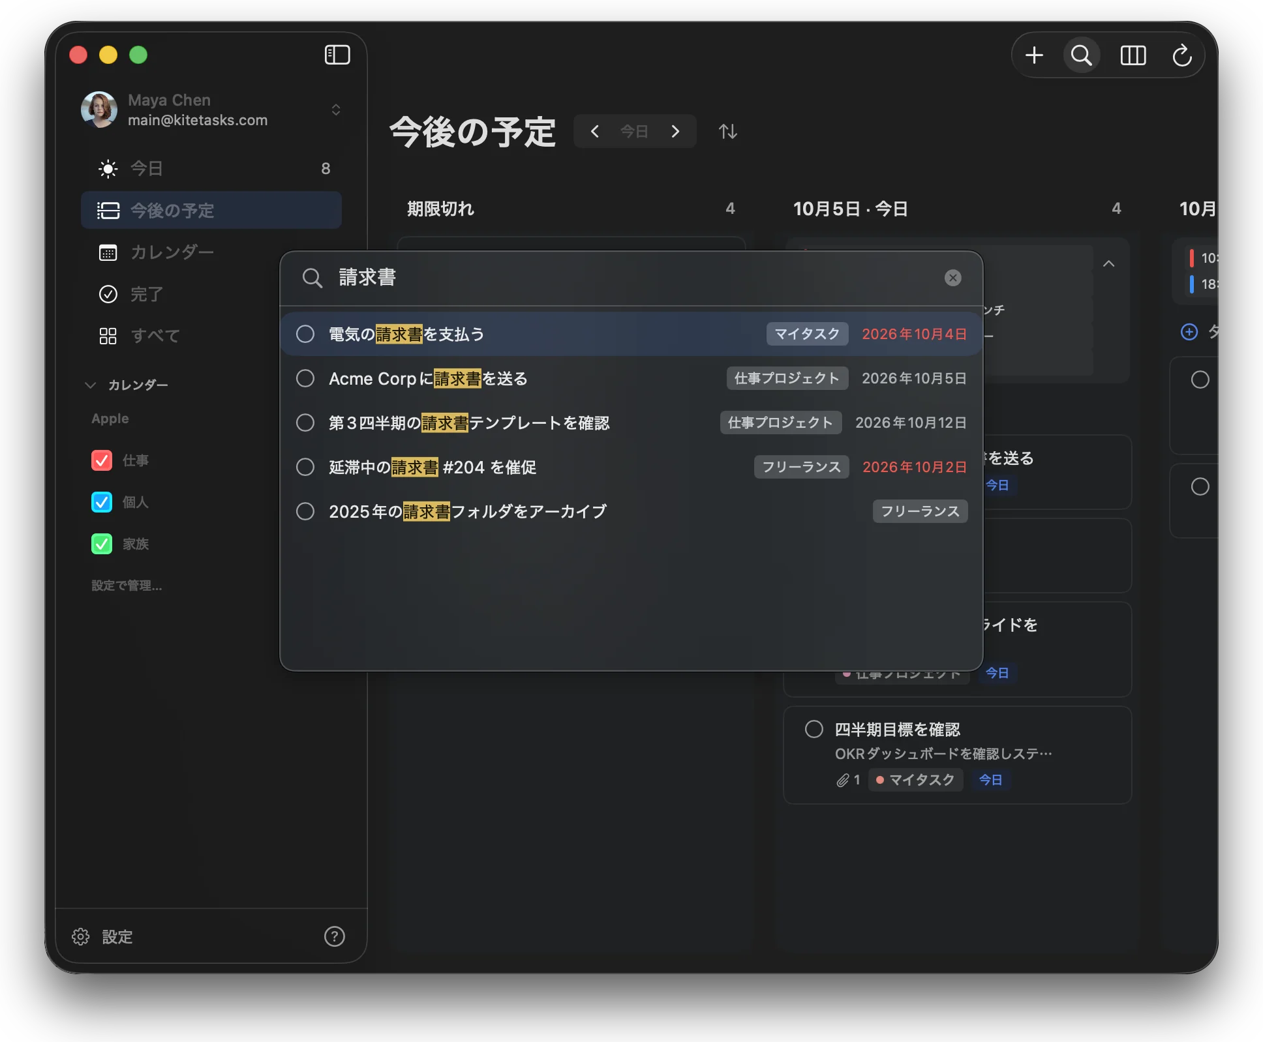Go to previous day chevron
Viewport: 1263px width, 1042px height.
coord(594,132)
